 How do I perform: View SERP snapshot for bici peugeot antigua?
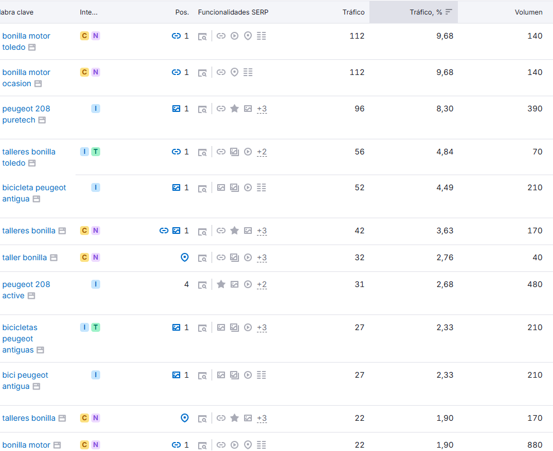(202, 375)
